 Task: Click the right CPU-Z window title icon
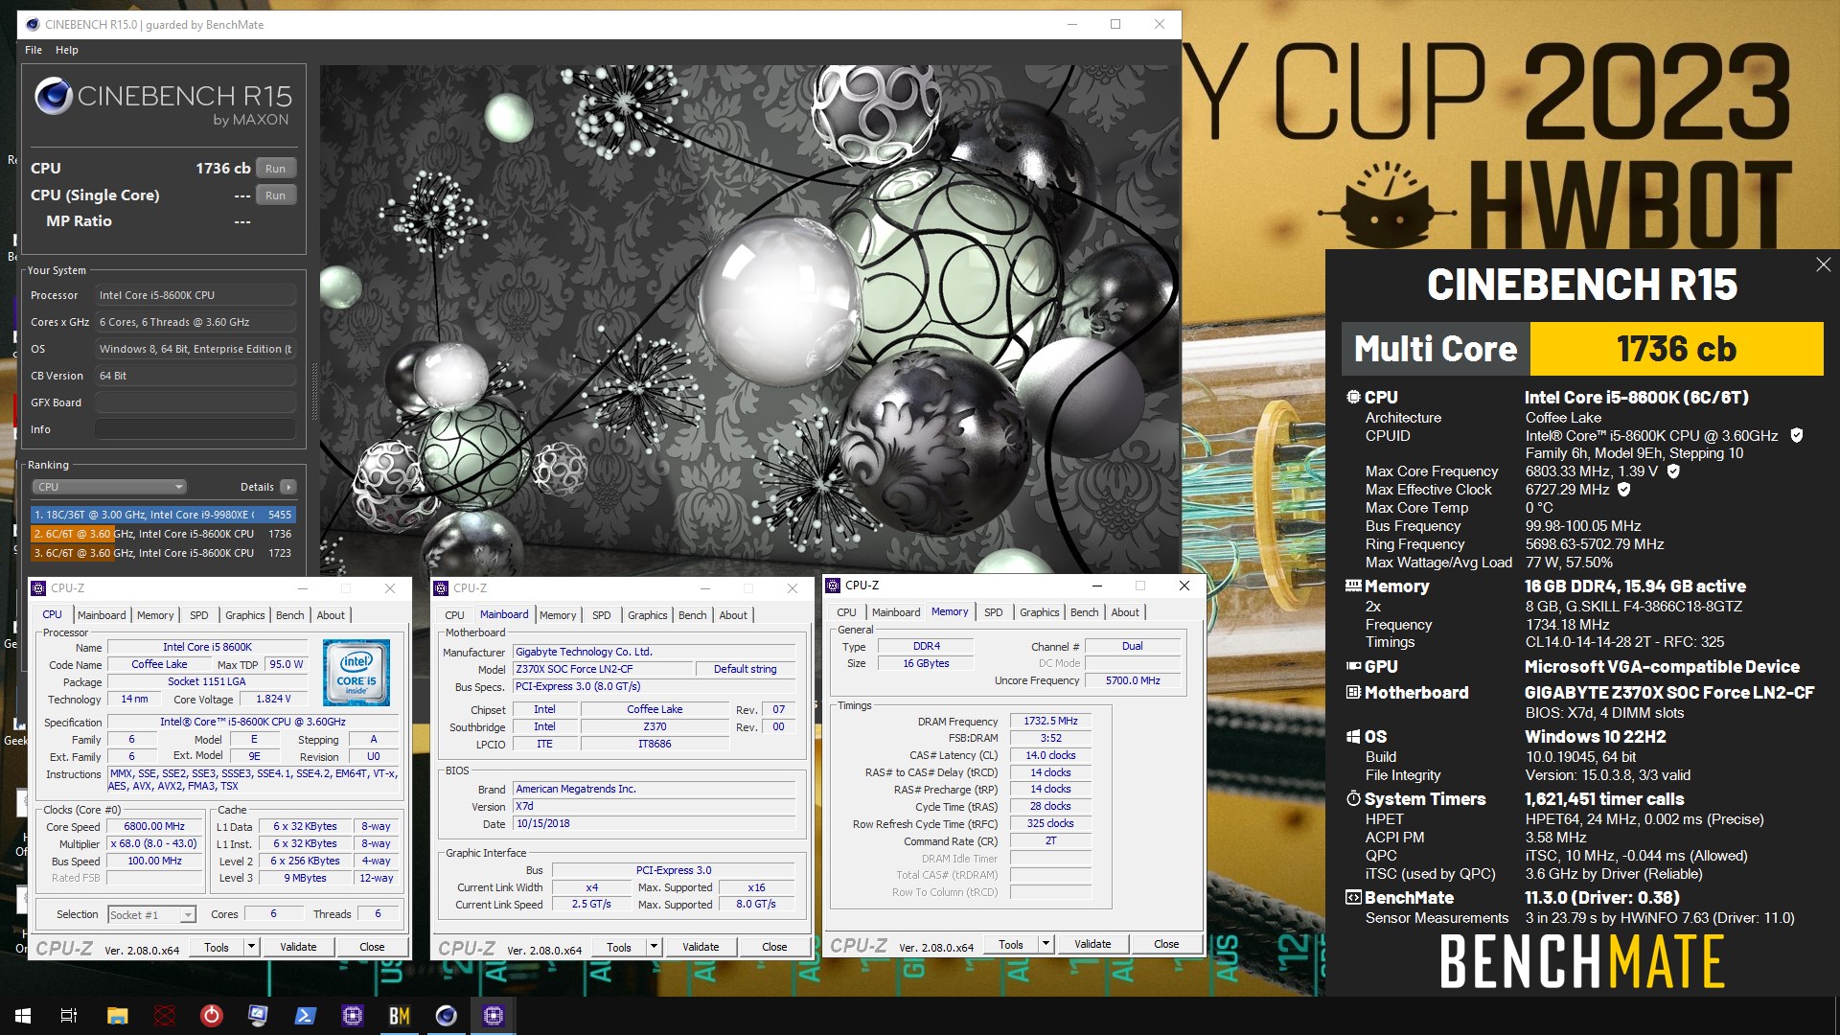[x=833, y=586]
